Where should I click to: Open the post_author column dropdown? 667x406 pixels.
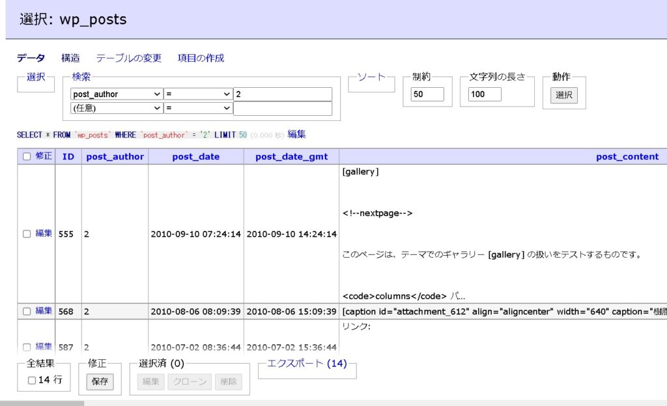pos(117,94)
